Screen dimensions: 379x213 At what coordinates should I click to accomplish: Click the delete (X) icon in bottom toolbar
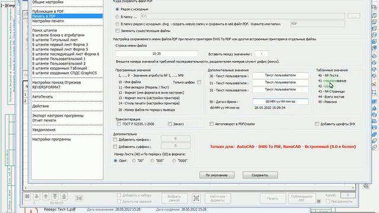coord(27,196)
